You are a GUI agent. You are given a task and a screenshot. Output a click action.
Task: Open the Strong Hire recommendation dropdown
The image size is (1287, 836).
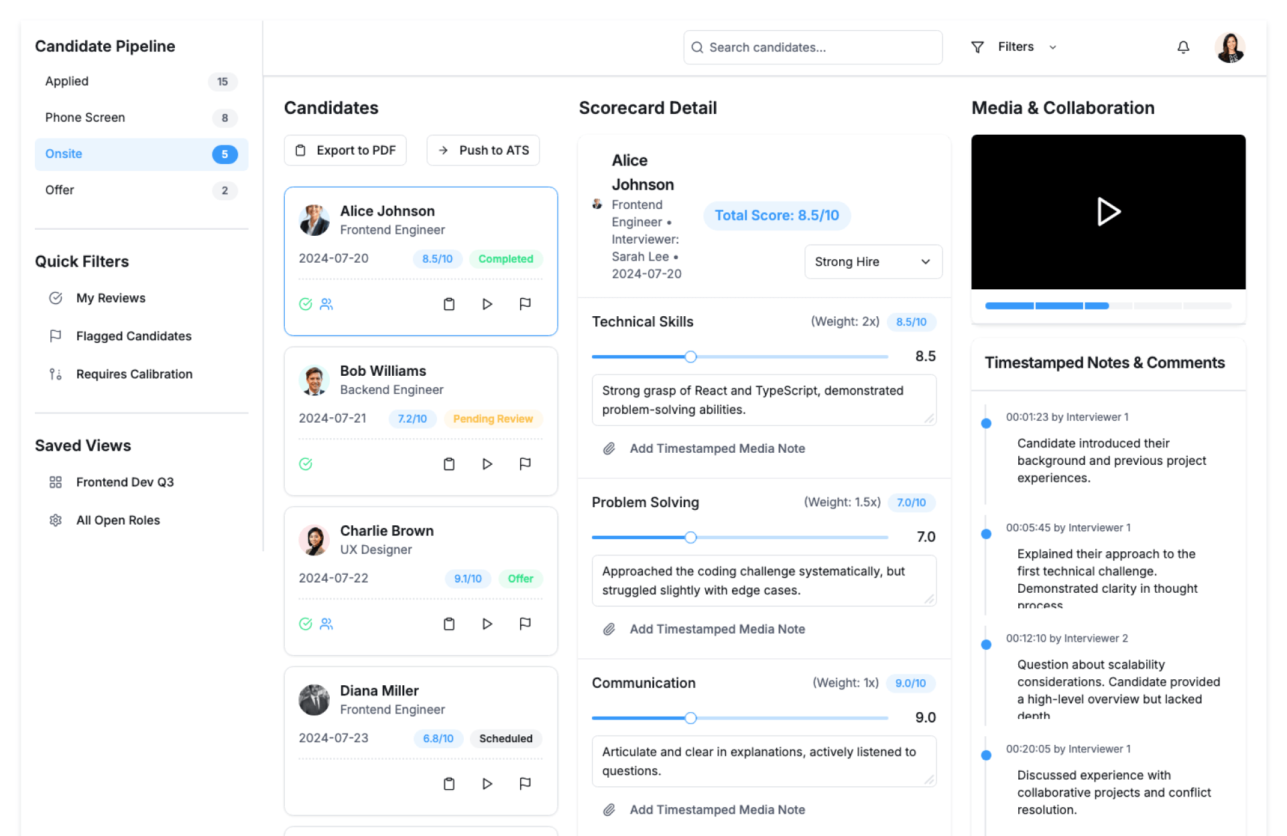pos(873,262)
